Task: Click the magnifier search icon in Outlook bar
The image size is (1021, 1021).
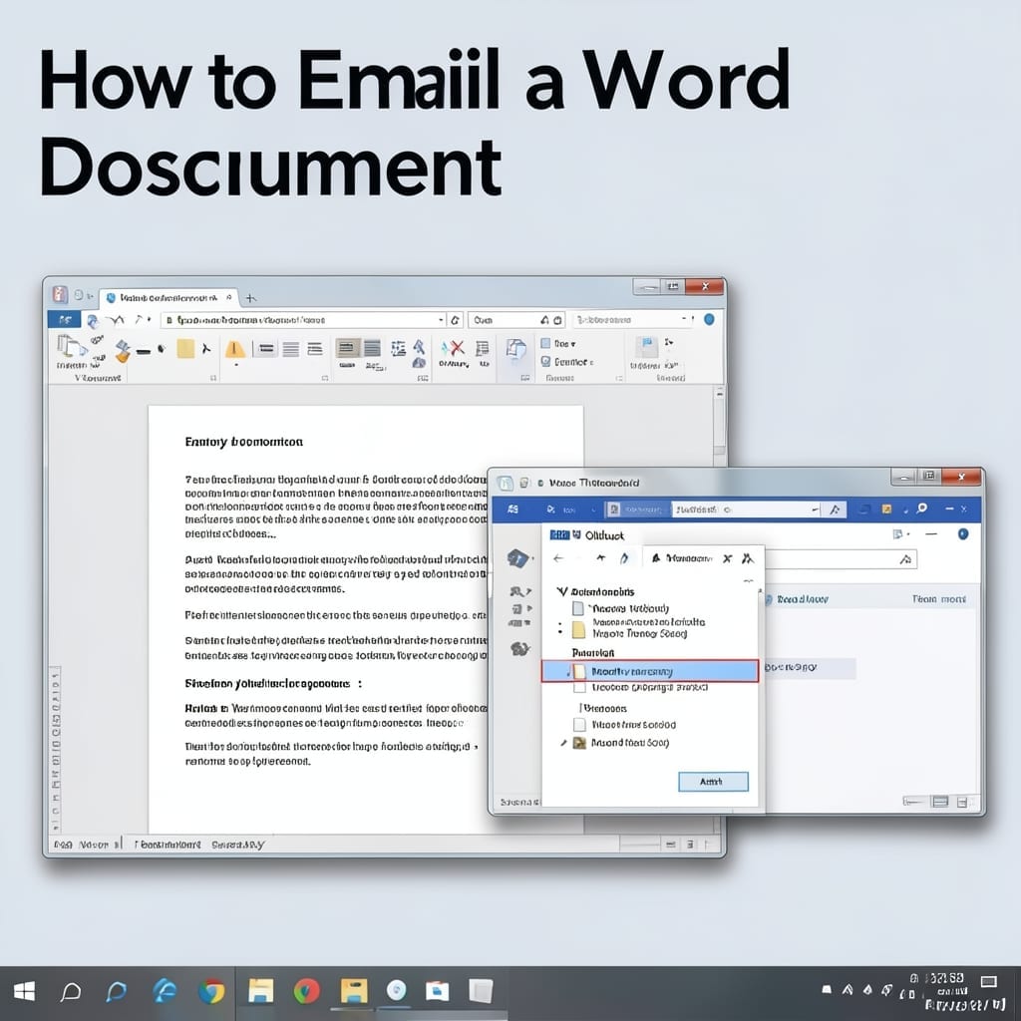Action: (x=921, y=509)
